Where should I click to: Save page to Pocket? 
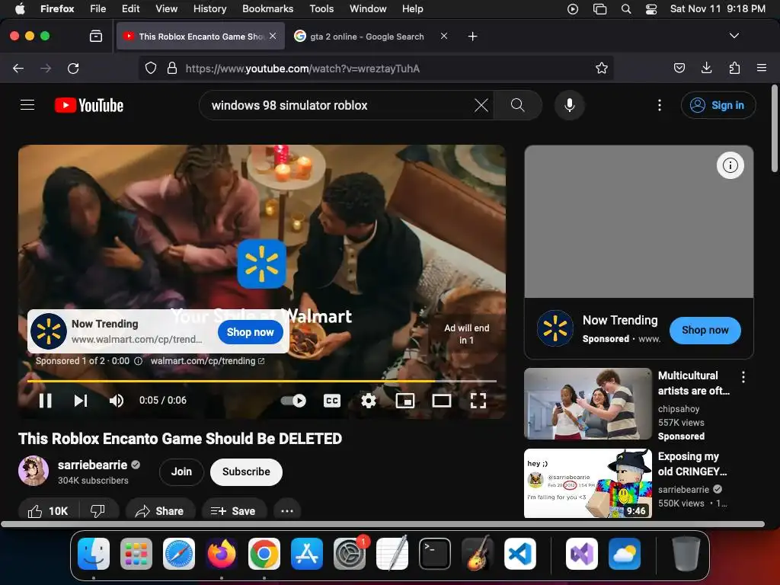coord(679,68)
